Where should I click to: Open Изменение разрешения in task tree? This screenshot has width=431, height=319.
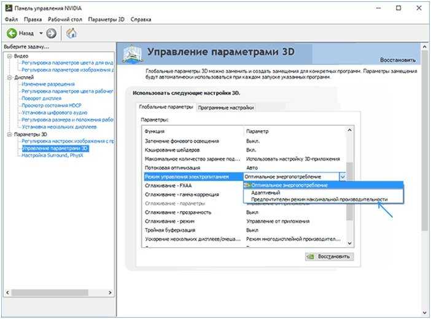(x=49, y=84)
